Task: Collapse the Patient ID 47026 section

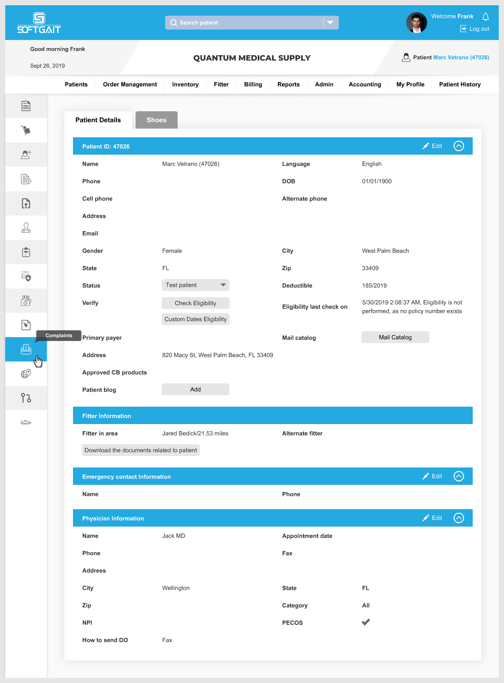Action: 458,146
